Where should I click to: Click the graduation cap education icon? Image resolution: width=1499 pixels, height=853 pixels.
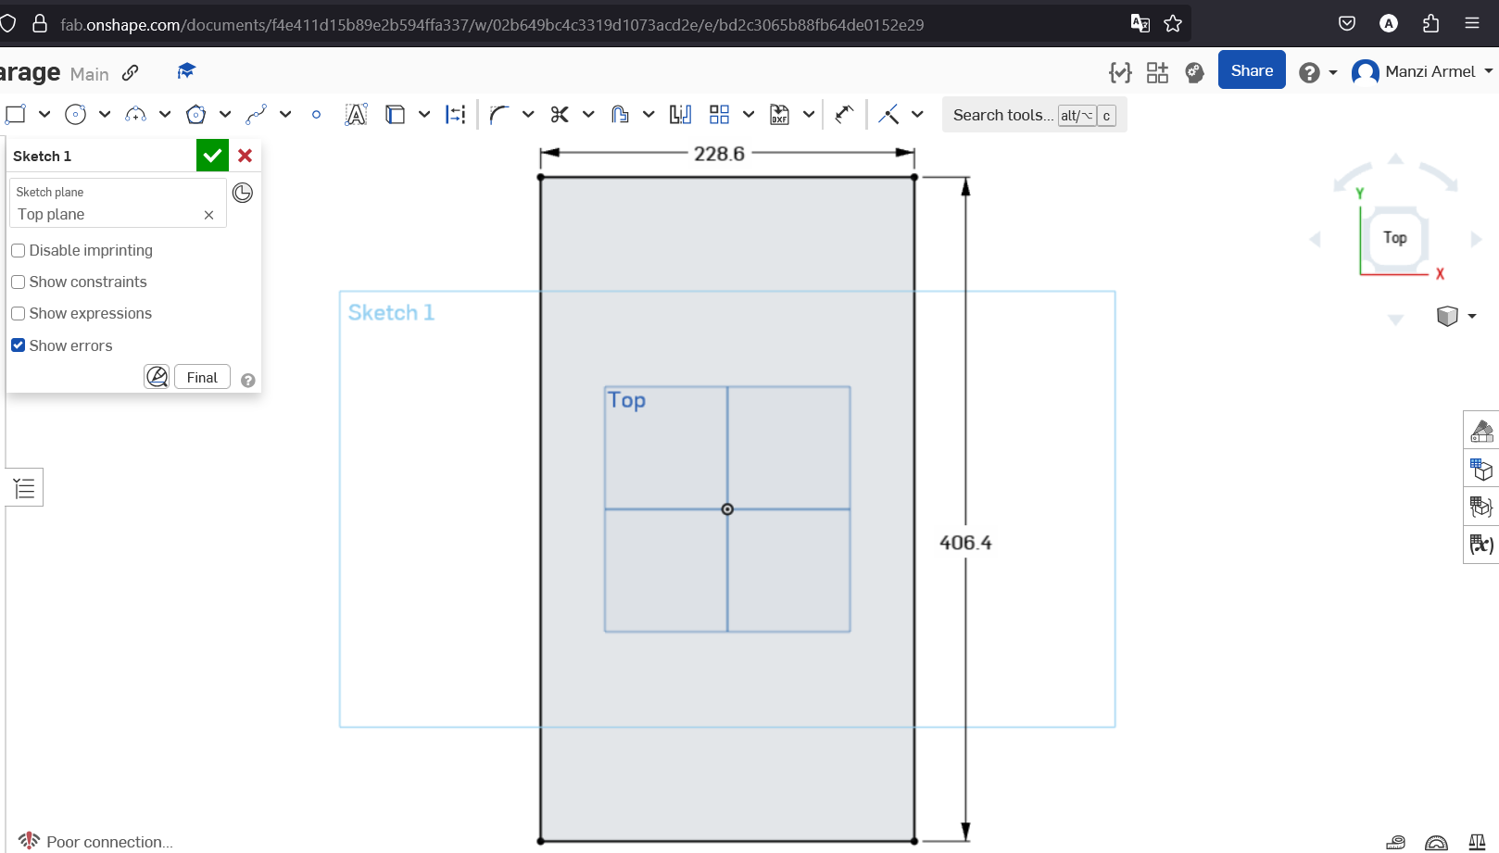tap(186, 71)
